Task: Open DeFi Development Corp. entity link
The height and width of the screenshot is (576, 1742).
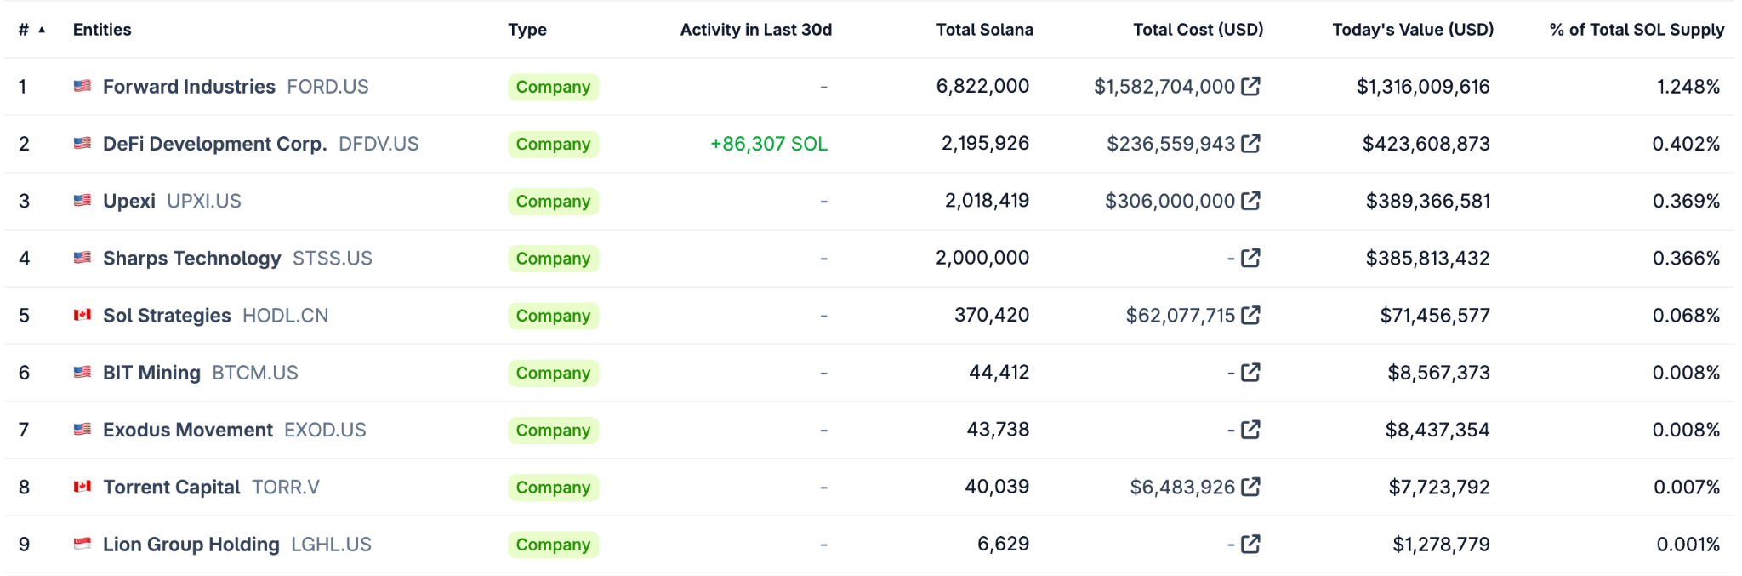Action: tap(214, 144)
